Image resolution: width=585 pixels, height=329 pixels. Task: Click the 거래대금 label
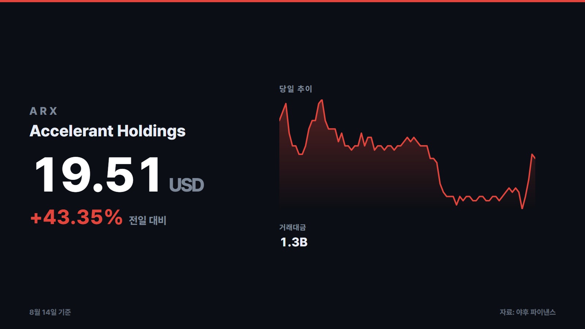tap(292, 227)
